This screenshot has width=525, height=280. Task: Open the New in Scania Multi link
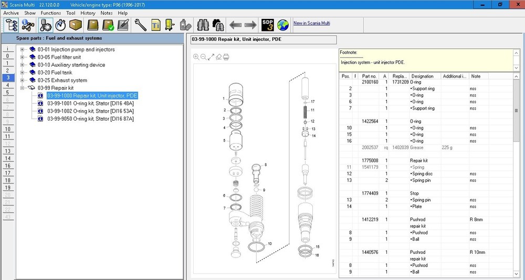click(x=312, y=23)
